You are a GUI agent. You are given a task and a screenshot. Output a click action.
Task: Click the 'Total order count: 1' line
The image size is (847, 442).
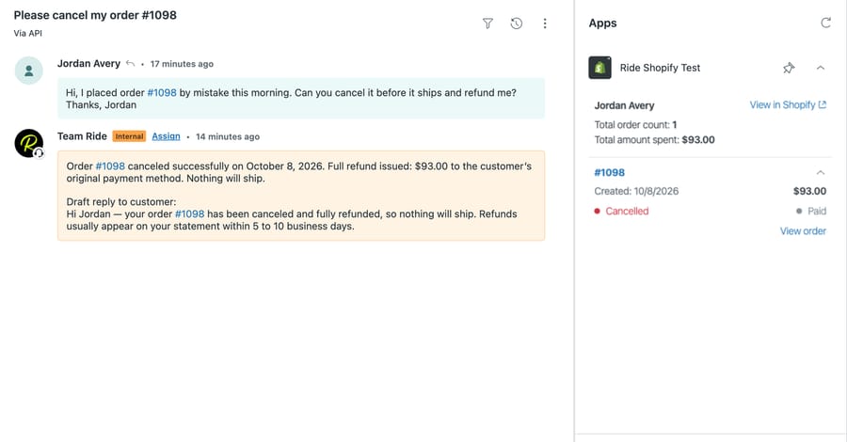(636, 125)
